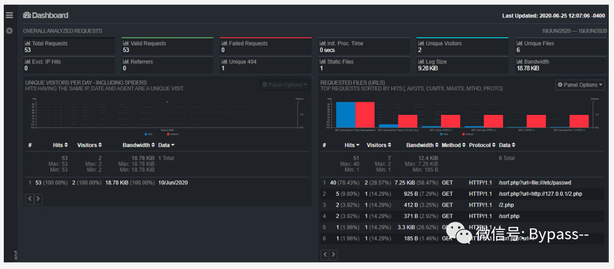Screen dimensions: 614x269
Task: Click the Log Size stat chart icon
Action: (x=421, y=62)
